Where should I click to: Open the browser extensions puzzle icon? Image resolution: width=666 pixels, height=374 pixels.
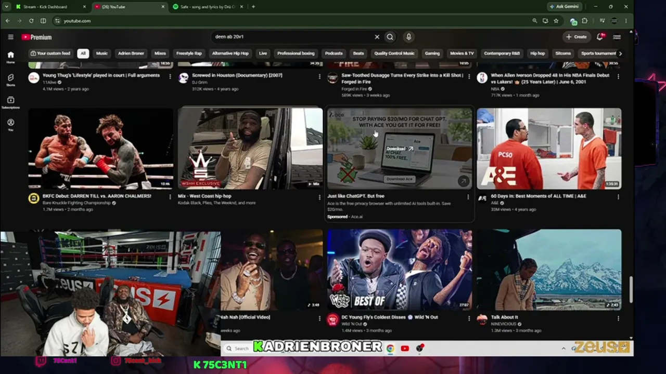585,21
